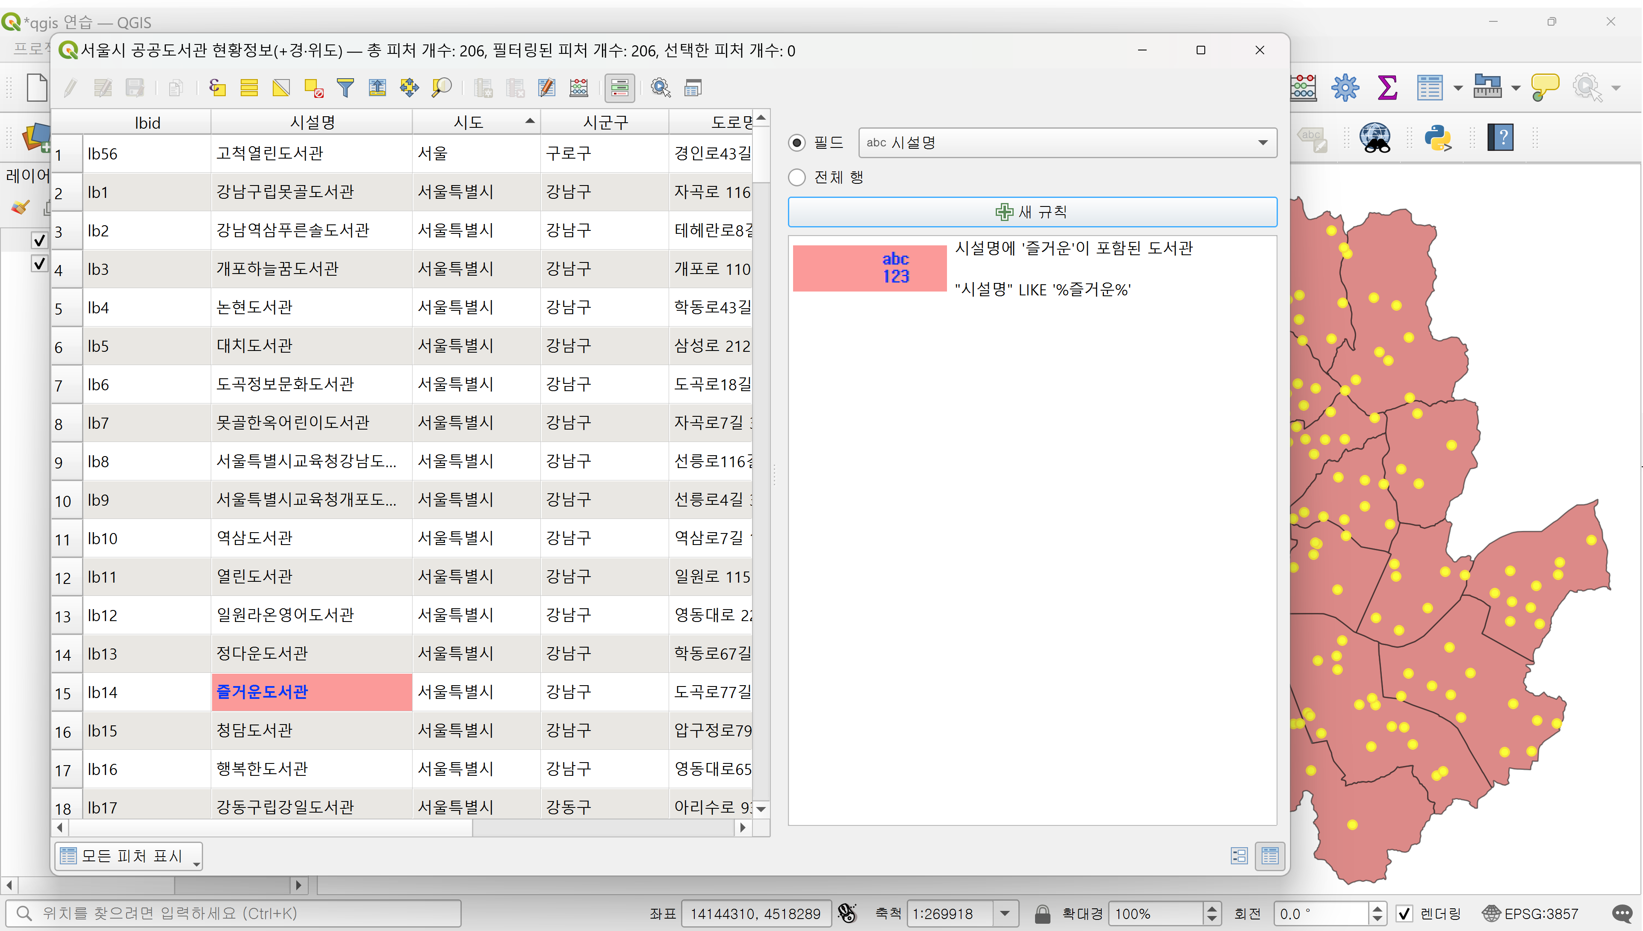
Task: Click the Deselect all features icon
Action: tap(313, 88)
